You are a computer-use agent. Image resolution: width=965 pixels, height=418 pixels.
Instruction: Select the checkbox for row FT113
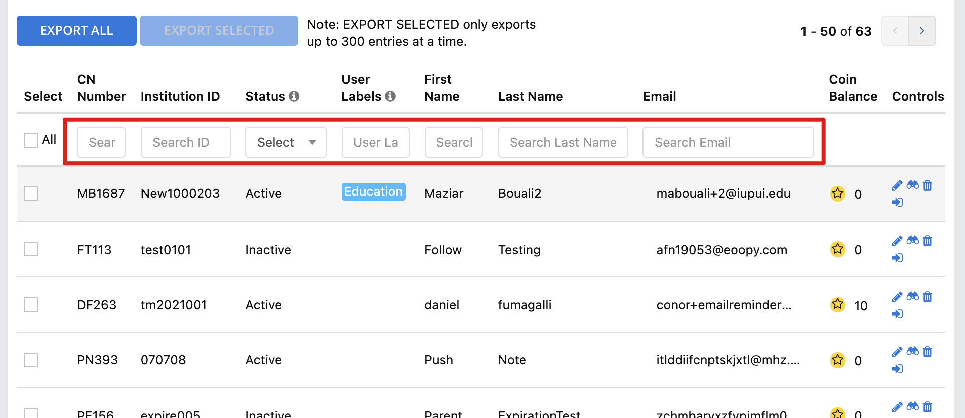point(31,249)
